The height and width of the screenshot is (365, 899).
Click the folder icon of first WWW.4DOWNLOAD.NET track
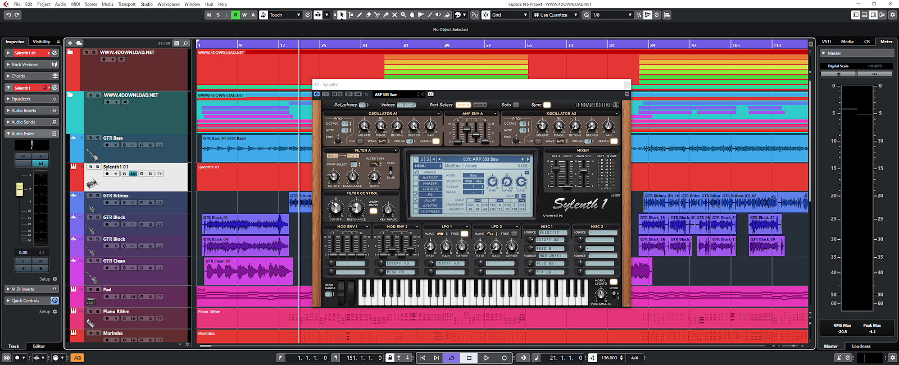coord(70,52)
